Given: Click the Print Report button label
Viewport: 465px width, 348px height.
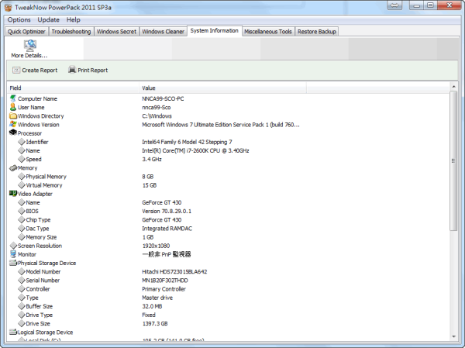Looking at the screenshot, I should (x=92, y=71).
